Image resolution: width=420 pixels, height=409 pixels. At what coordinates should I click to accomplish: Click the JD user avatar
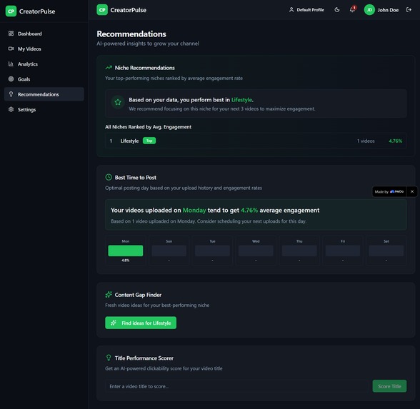tap(369, 10)
